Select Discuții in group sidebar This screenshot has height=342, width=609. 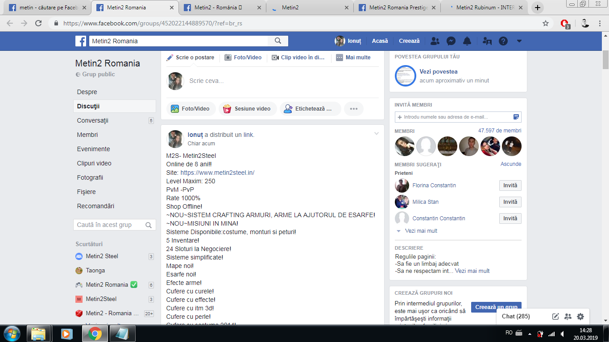(114, 106)
